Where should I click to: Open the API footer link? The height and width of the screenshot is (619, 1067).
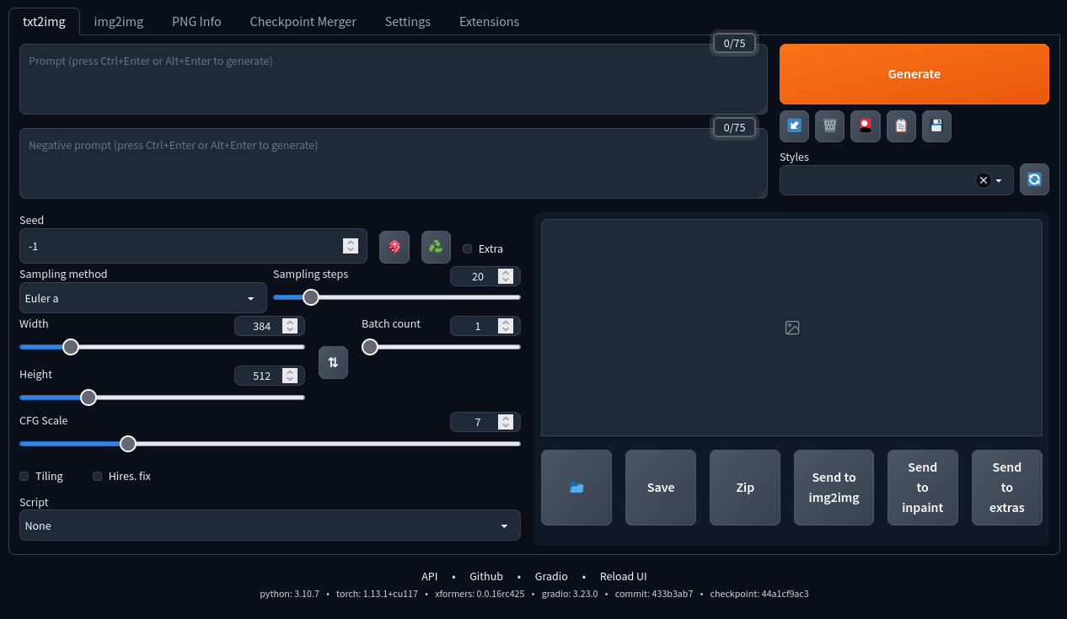click(430, 577)
